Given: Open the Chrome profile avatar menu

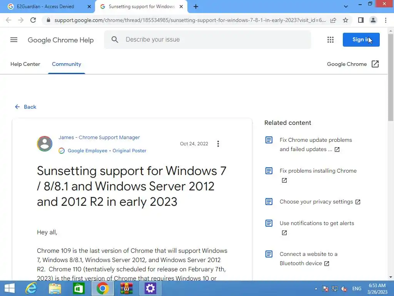Looking at the screenshot, I should [x=373, y=20].
